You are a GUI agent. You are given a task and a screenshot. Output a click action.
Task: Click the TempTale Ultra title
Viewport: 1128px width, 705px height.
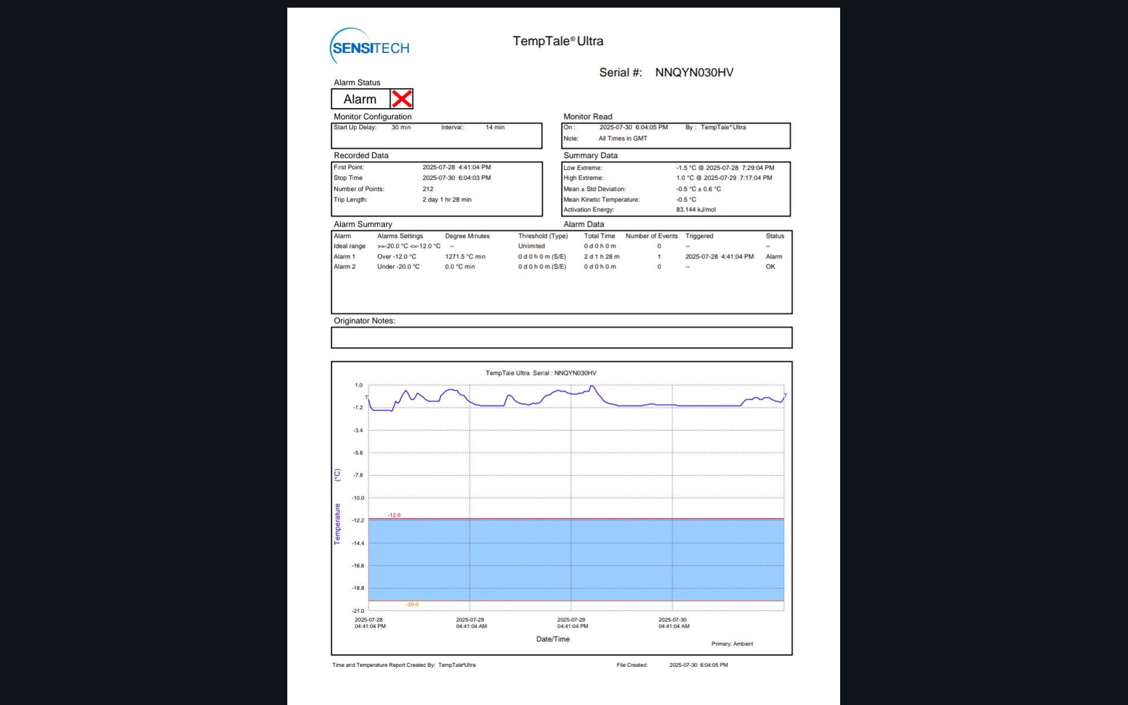click(558, 41)
